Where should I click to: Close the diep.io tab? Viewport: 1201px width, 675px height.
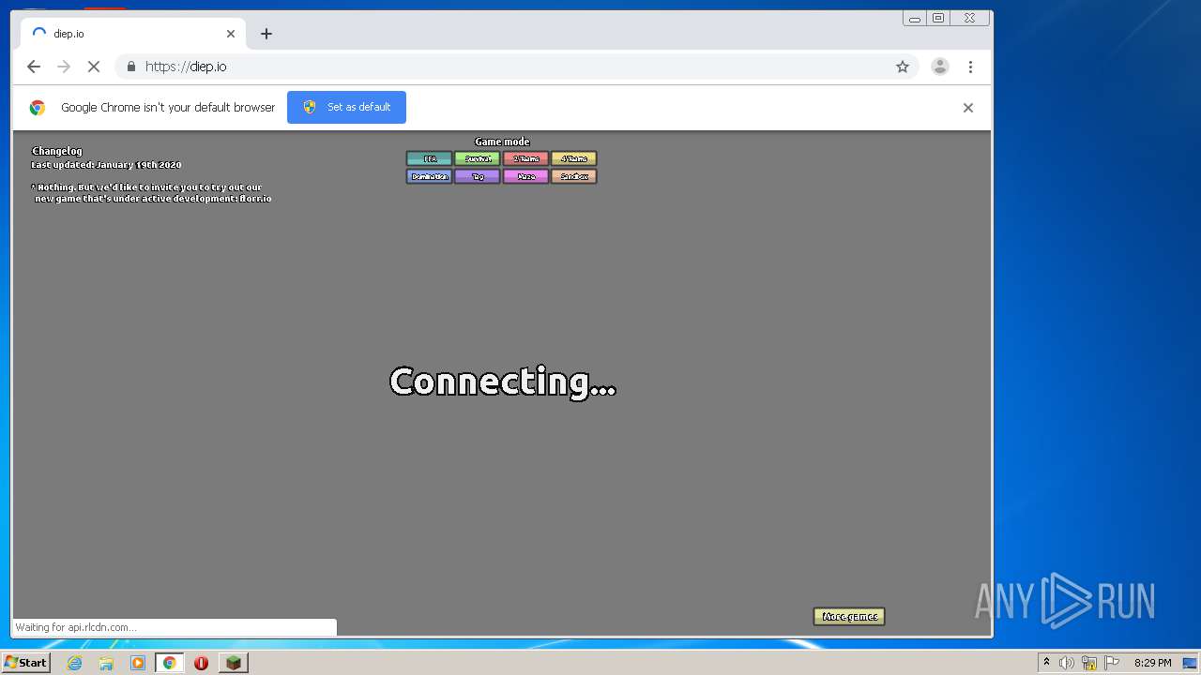231,34
